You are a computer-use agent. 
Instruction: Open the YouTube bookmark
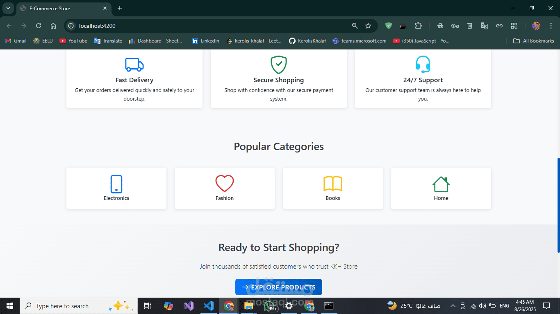tap(73, 41)
